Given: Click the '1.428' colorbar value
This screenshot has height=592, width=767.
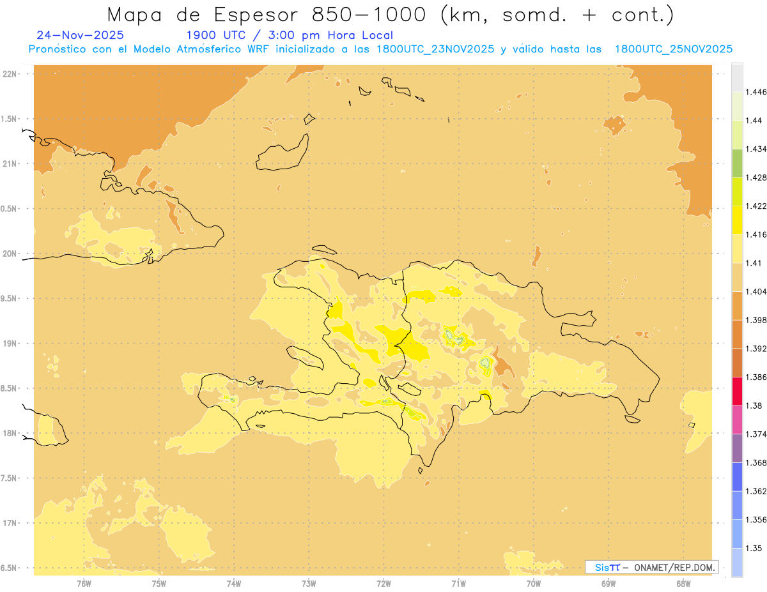Looking at the screenshot, I should (x=757, y=177).
